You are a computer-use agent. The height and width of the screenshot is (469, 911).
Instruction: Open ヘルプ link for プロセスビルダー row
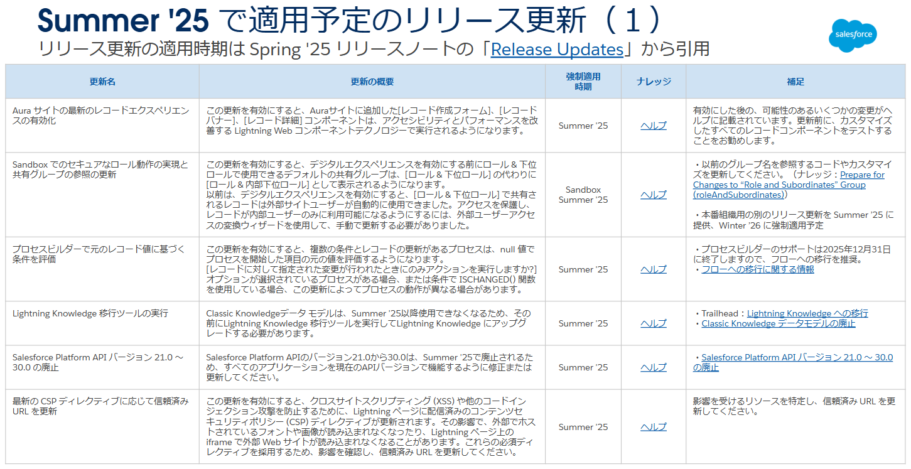pyautogui.click(x=653, y=269)
